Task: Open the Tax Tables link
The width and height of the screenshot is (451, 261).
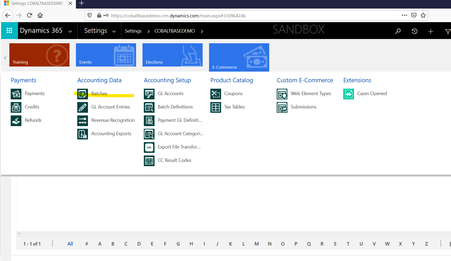Action: click(234, 107)
